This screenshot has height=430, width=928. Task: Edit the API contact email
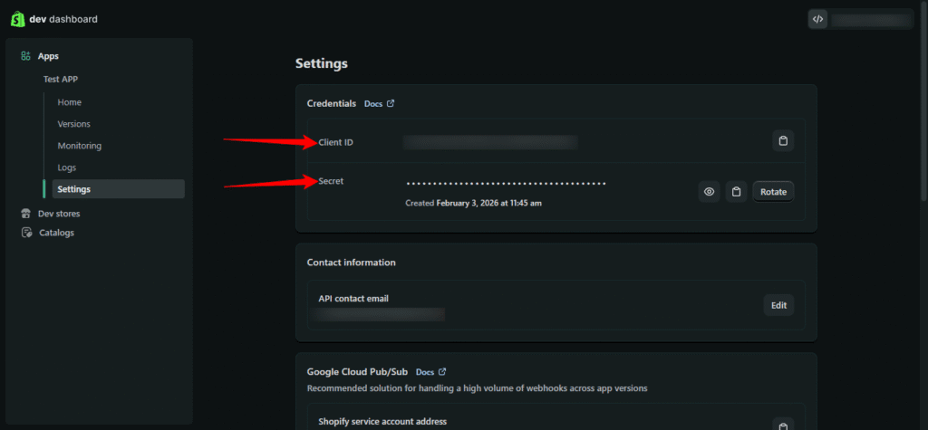click(778, 305)
